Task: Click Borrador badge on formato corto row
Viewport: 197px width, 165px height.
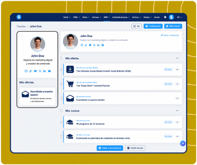Action: click(x=168, y=136)
